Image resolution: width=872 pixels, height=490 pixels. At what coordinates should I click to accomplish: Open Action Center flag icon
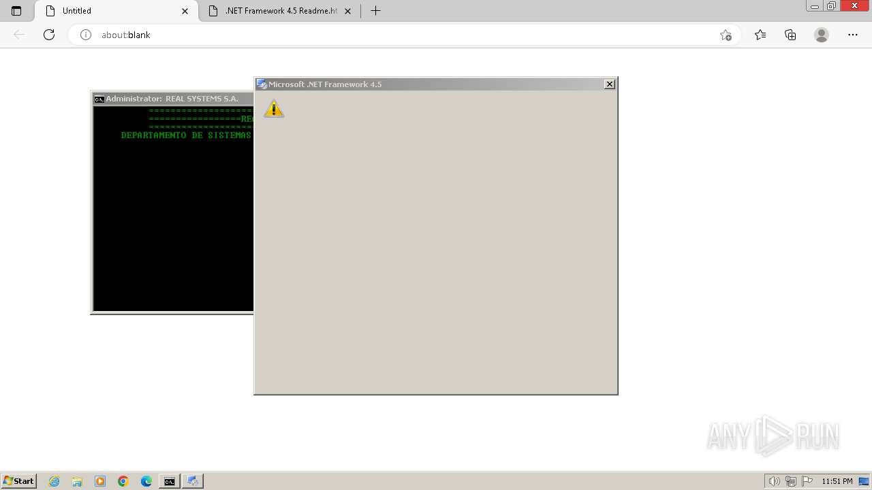807,481
